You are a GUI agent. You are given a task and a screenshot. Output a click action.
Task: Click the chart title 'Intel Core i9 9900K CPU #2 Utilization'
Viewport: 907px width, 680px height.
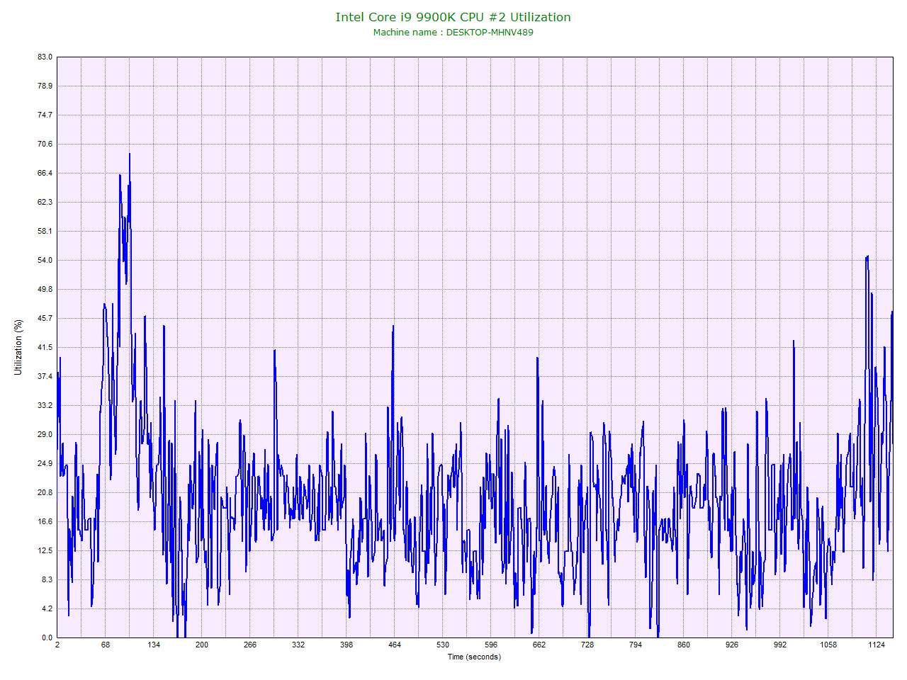point(453,17)
